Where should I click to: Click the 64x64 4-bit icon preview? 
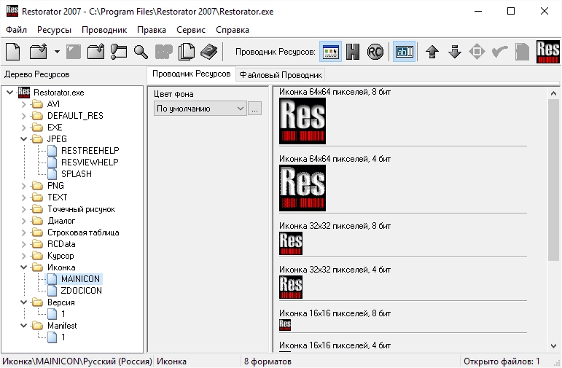tap(303, 188)
